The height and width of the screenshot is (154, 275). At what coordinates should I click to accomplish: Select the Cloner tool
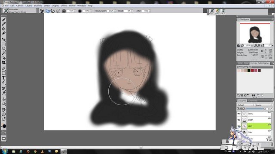4,89
